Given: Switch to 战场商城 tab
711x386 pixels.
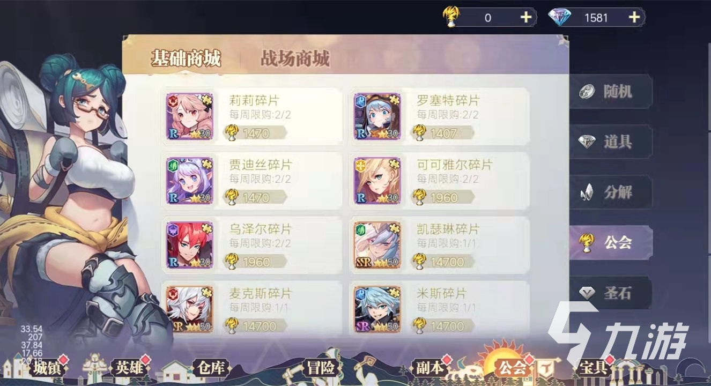Looking at the screenshot, I should click(295, 58).
